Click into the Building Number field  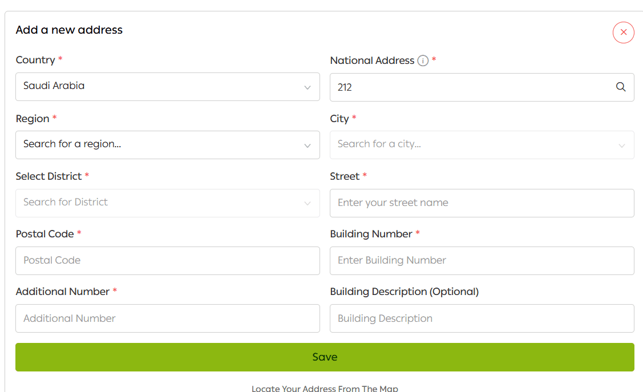point(482,261)
